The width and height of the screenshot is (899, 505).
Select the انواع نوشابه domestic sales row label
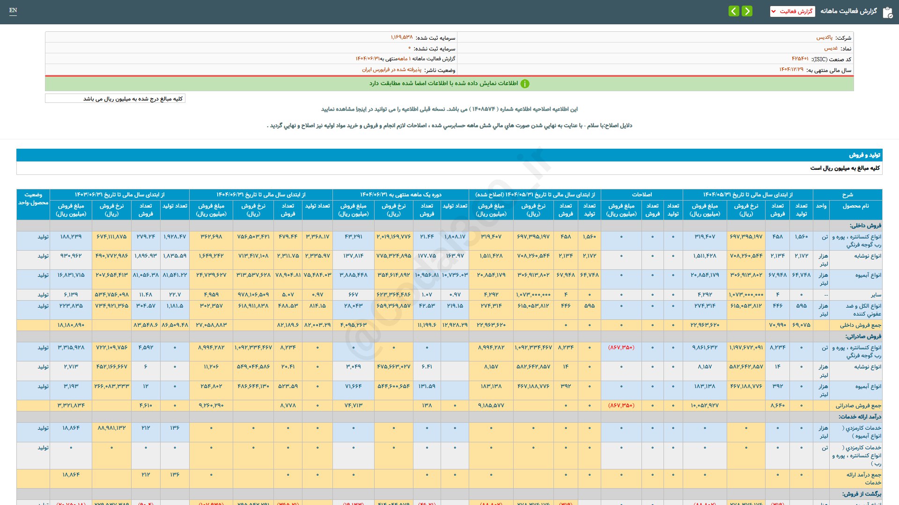coord(867,256)
